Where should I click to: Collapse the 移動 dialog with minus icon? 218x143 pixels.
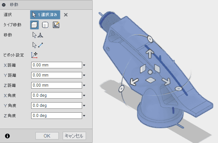point(4,5)
